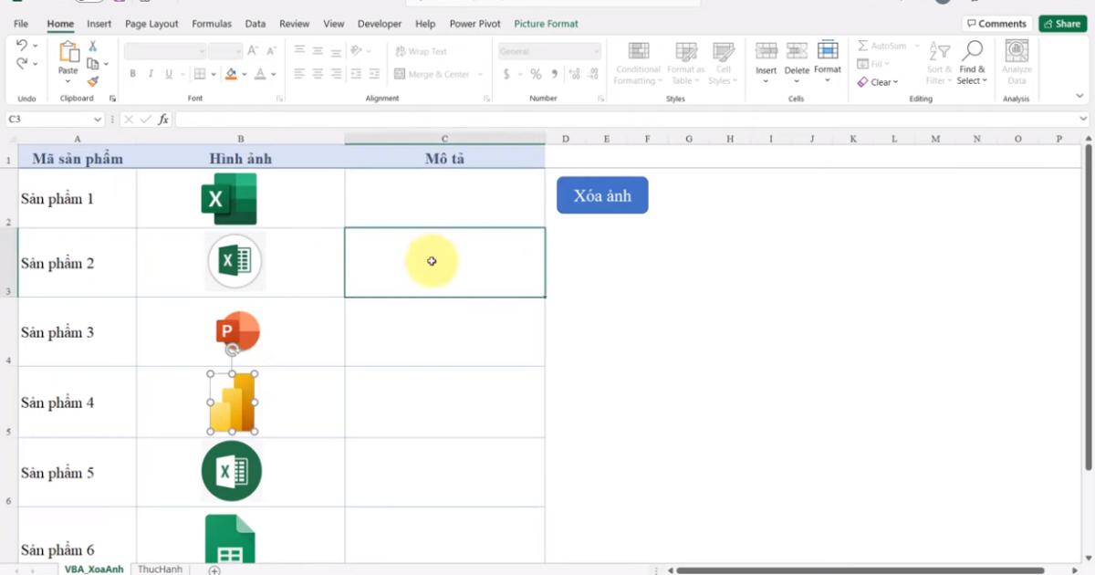1095x575 pixels.
Task: Toggle Wrap Text
Action: point(421,52)
